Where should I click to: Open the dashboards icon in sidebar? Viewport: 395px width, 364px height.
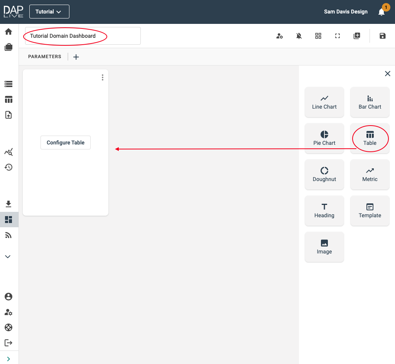click(8, 220)
